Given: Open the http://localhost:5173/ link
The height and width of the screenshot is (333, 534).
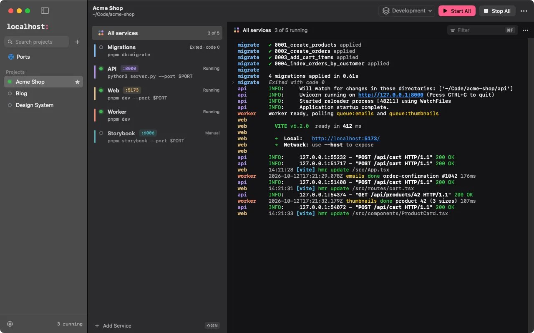Looking at the screenshot, I should coord(346,139).
